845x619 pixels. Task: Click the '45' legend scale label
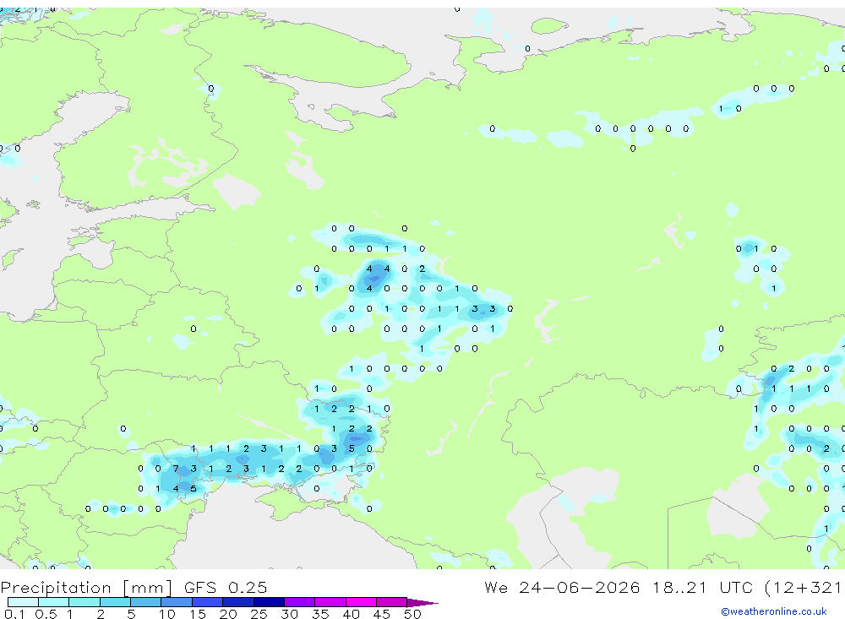(382, 614)
